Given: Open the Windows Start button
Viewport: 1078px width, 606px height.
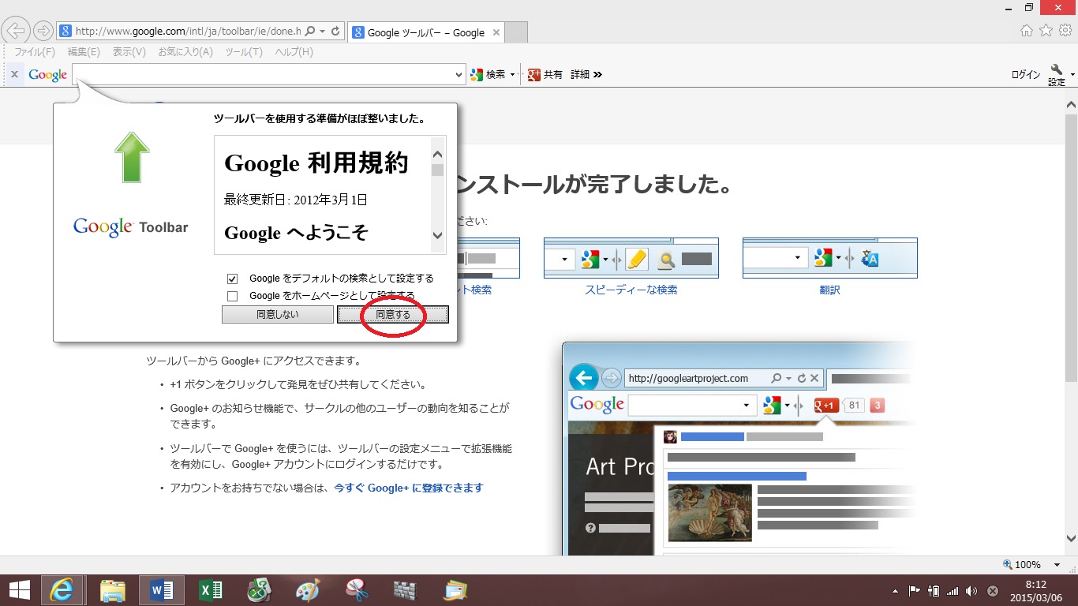Looking at the screenshot, I should 19,590.
